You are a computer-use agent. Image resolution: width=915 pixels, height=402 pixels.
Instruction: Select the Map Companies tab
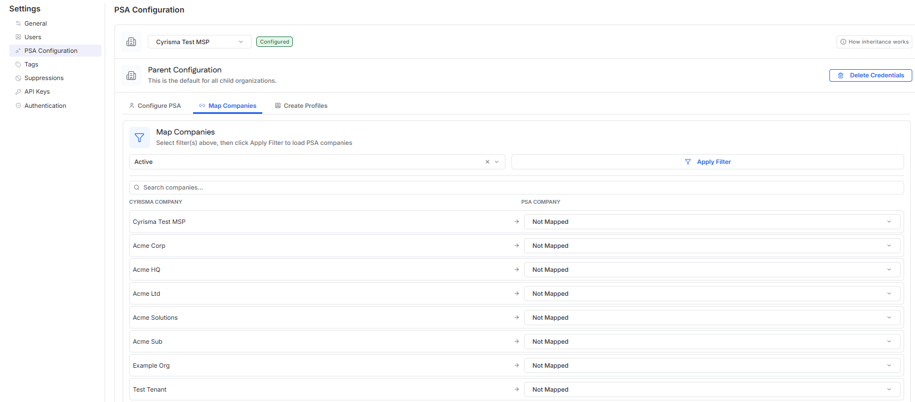[227, 106]
